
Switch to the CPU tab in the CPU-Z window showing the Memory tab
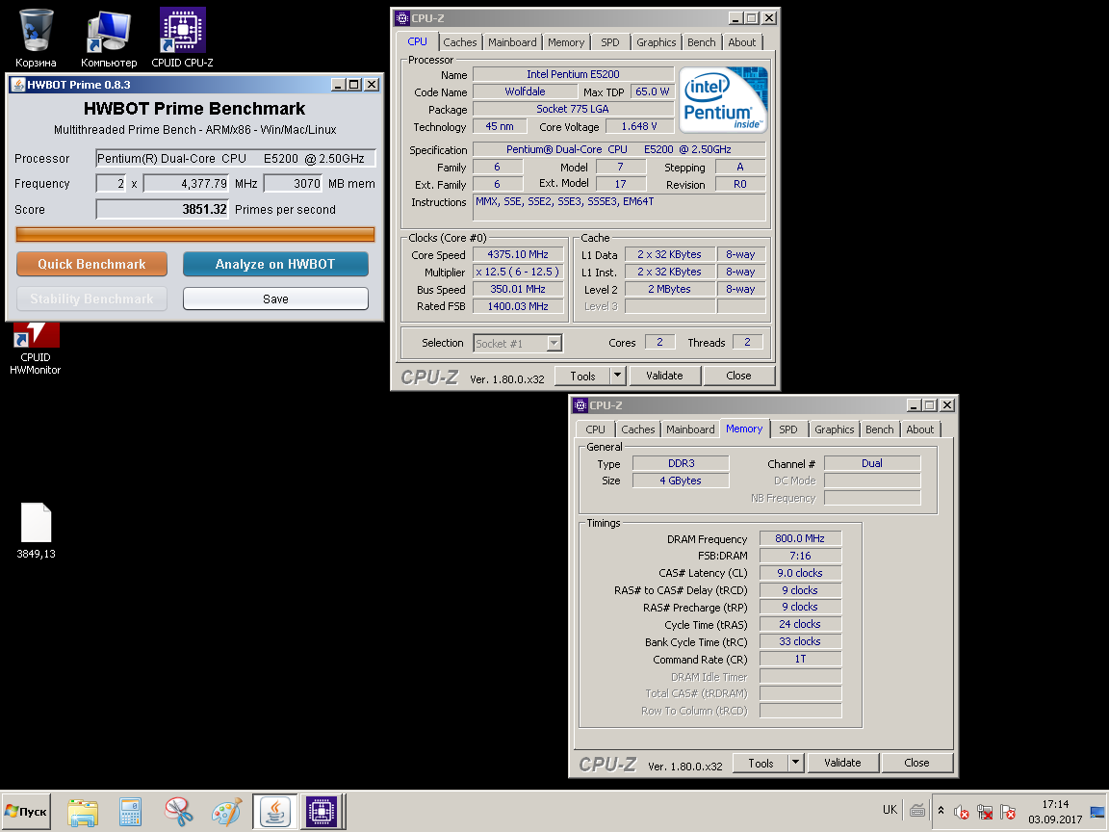(595, 429)
